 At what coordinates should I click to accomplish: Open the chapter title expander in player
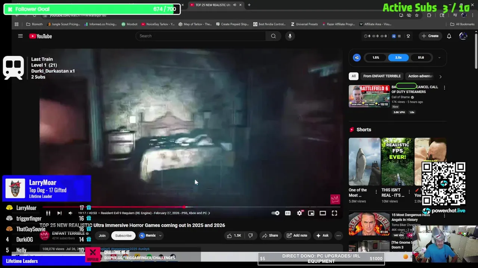pyautogui.click(x=209, y=213)
